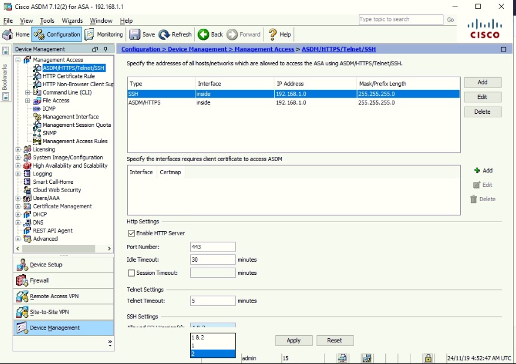
Task: Reset the pending changes
Action: (335, 341)
